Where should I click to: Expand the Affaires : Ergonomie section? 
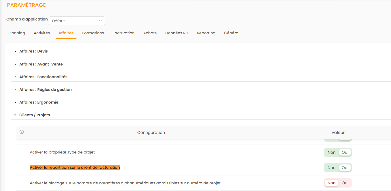tap(39, 102)
